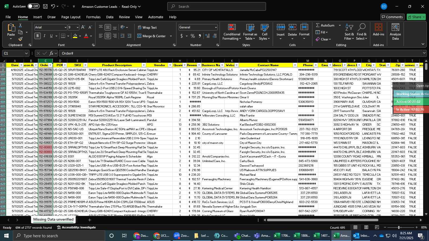Switch to Page Layout view icon
Viewport: 429px width, 241px height.
(x=366, y=227)
